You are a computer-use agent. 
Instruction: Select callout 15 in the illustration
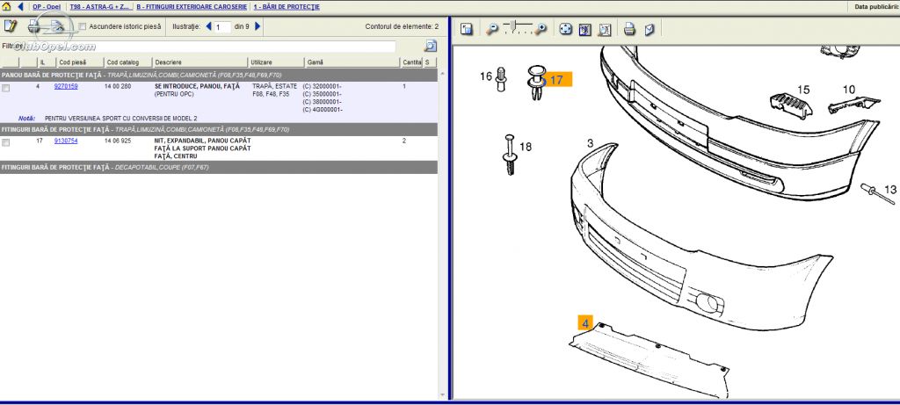[x=803, y=90]
